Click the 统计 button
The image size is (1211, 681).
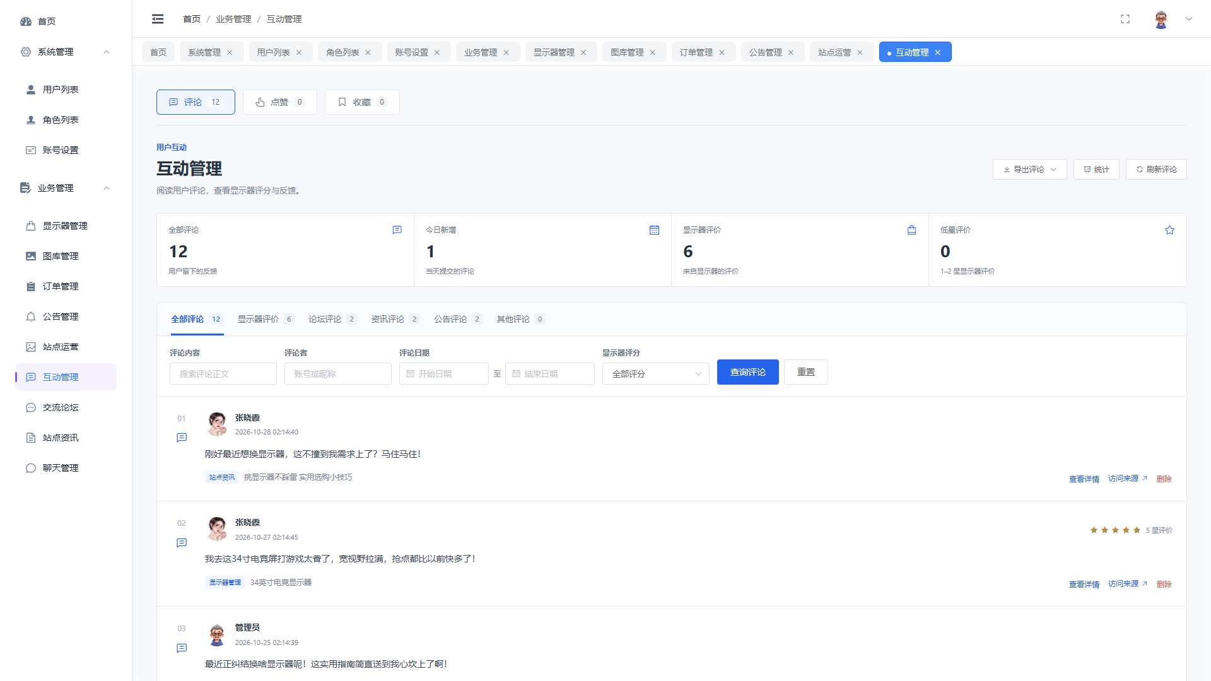click(1096, 170)
